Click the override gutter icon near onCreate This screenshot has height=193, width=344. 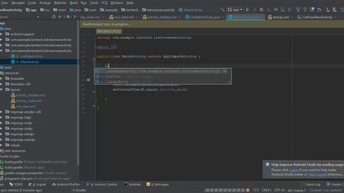coord(88,80)
